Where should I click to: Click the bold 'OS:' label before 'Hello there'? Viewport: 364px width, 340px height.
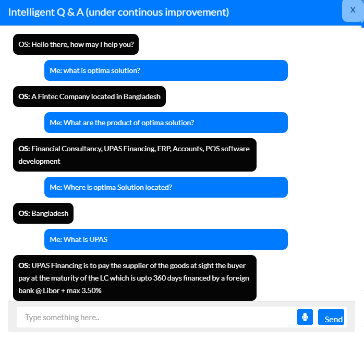(24, 44)
